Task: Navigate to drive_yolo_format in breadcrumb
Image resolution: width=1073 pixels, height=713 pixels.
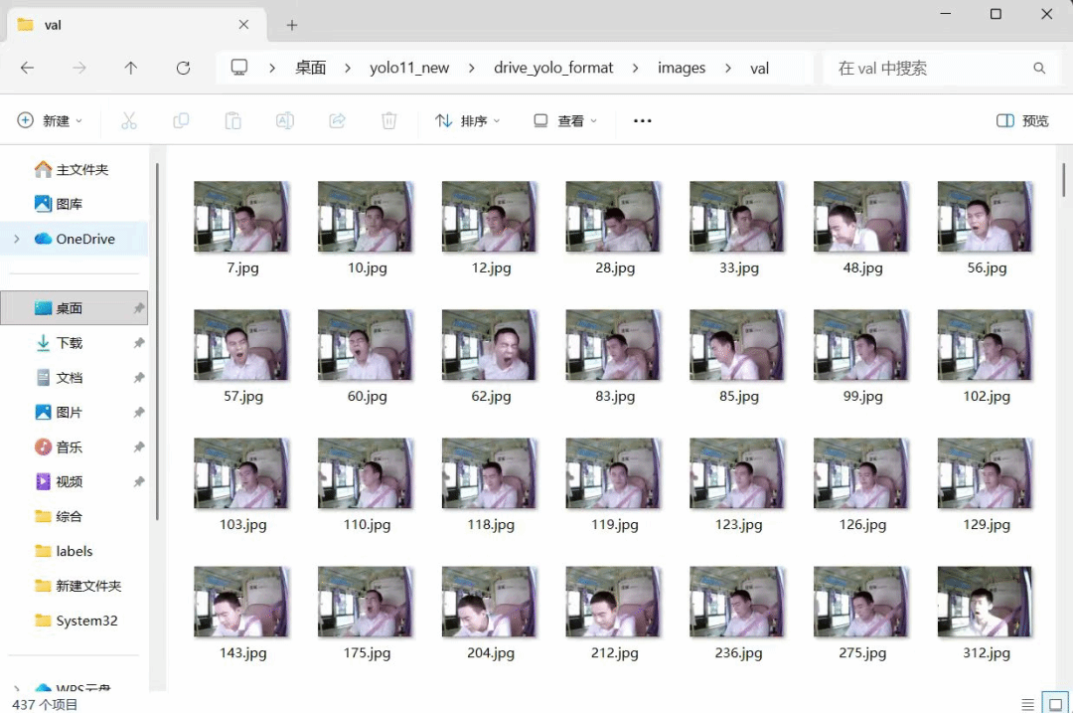Action: coord(553,68)
